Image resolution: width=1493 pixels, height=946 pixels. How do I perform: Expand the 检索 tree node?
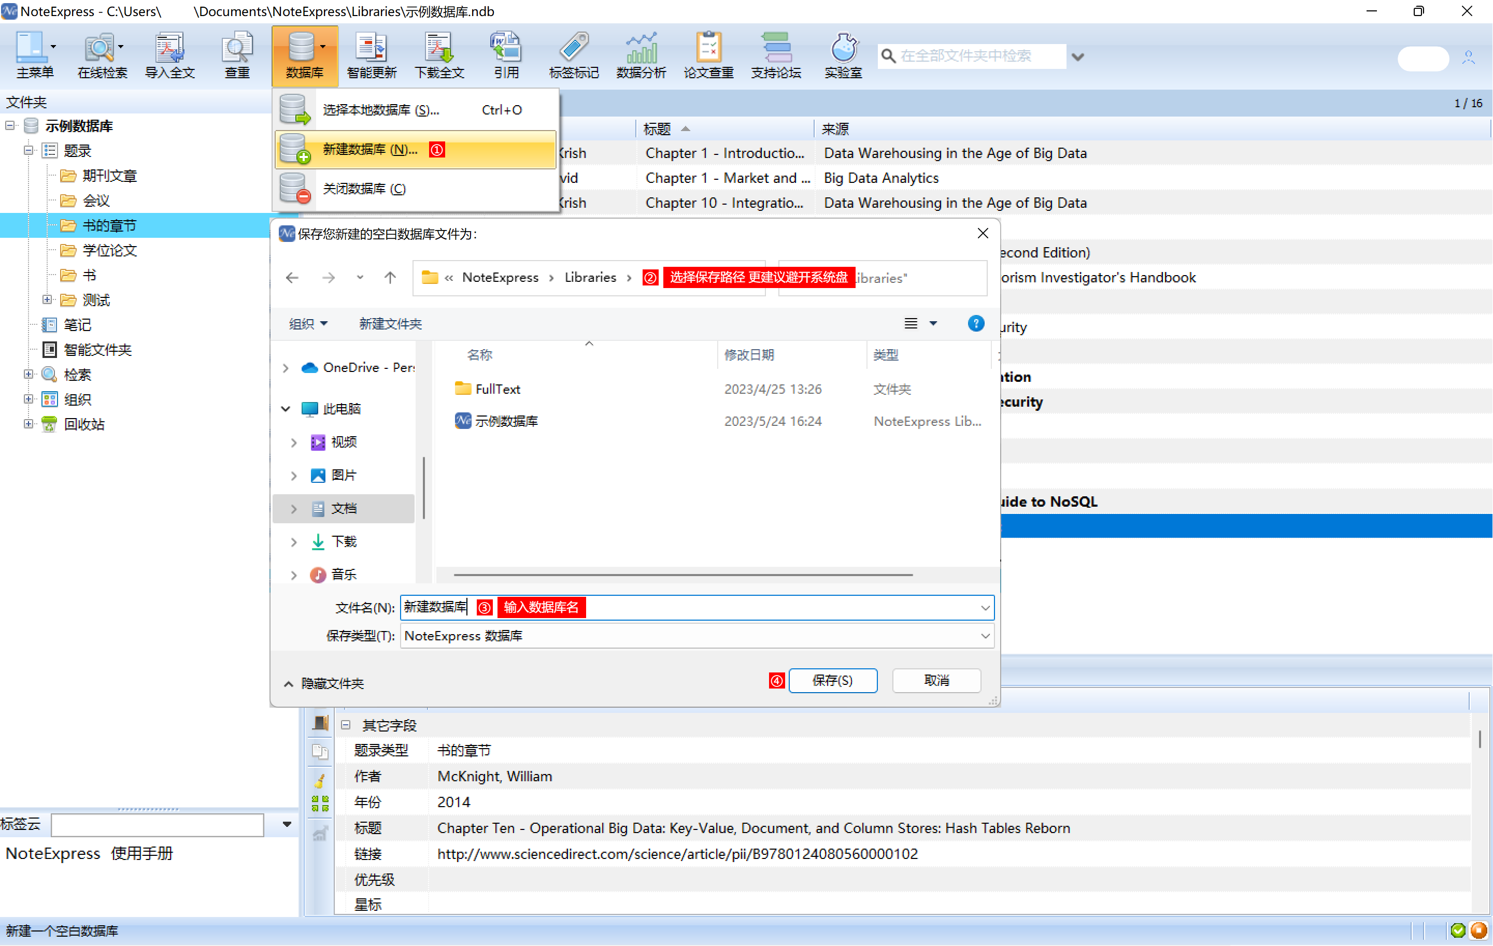[28, 375]
